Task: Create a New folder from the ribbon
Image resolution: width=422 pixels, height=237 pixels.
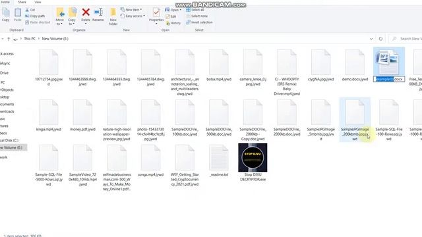Action: 113,16
